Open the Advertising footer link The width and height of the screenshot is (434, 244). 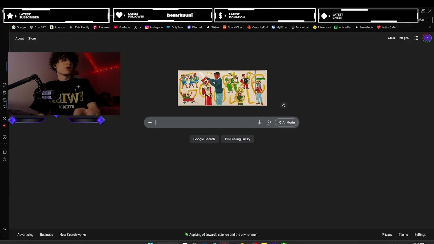(x=25, y=235)
